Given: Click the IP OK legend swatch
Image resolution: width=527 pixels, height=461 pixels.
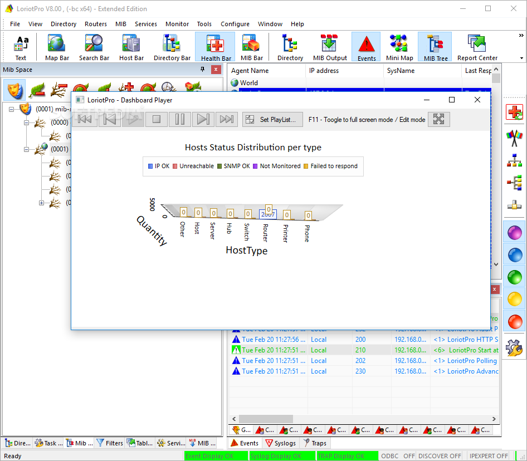Looking at the screenshot, I should (x=150, y=166).
